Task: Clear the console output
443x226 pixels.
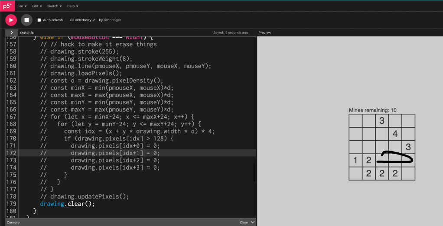Action: (x=244, y=222)
